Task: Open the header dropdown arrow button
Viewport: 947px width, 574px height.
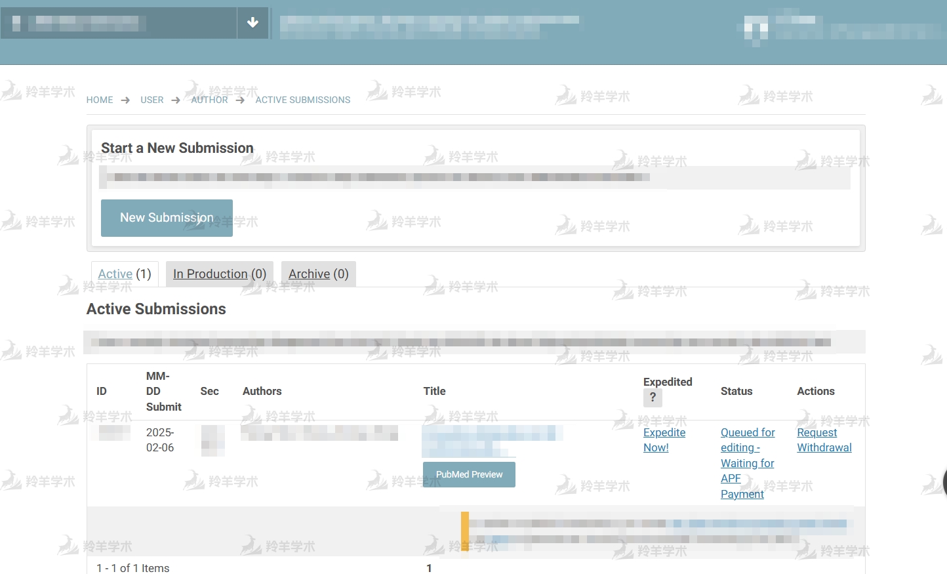Action: pyautogui.click(x=252, y=23)
